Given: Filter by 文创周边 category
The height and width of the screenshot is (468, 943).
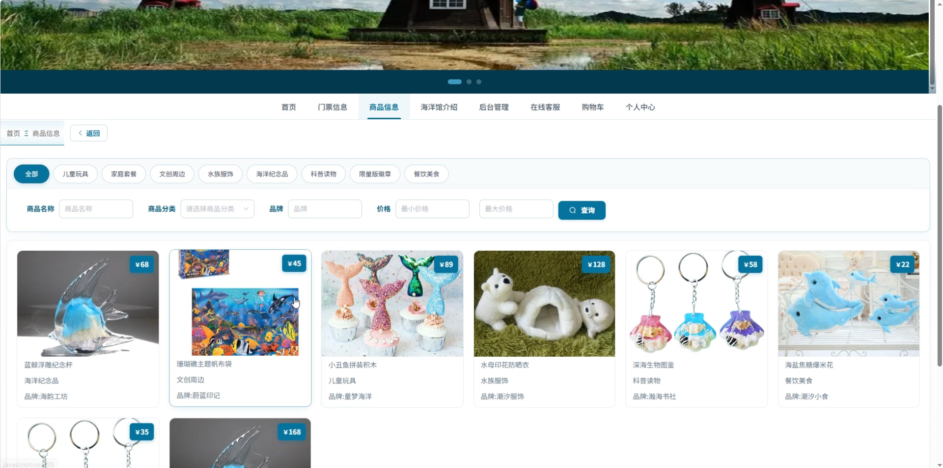Looking at the screenshot, I should point(172,174).
